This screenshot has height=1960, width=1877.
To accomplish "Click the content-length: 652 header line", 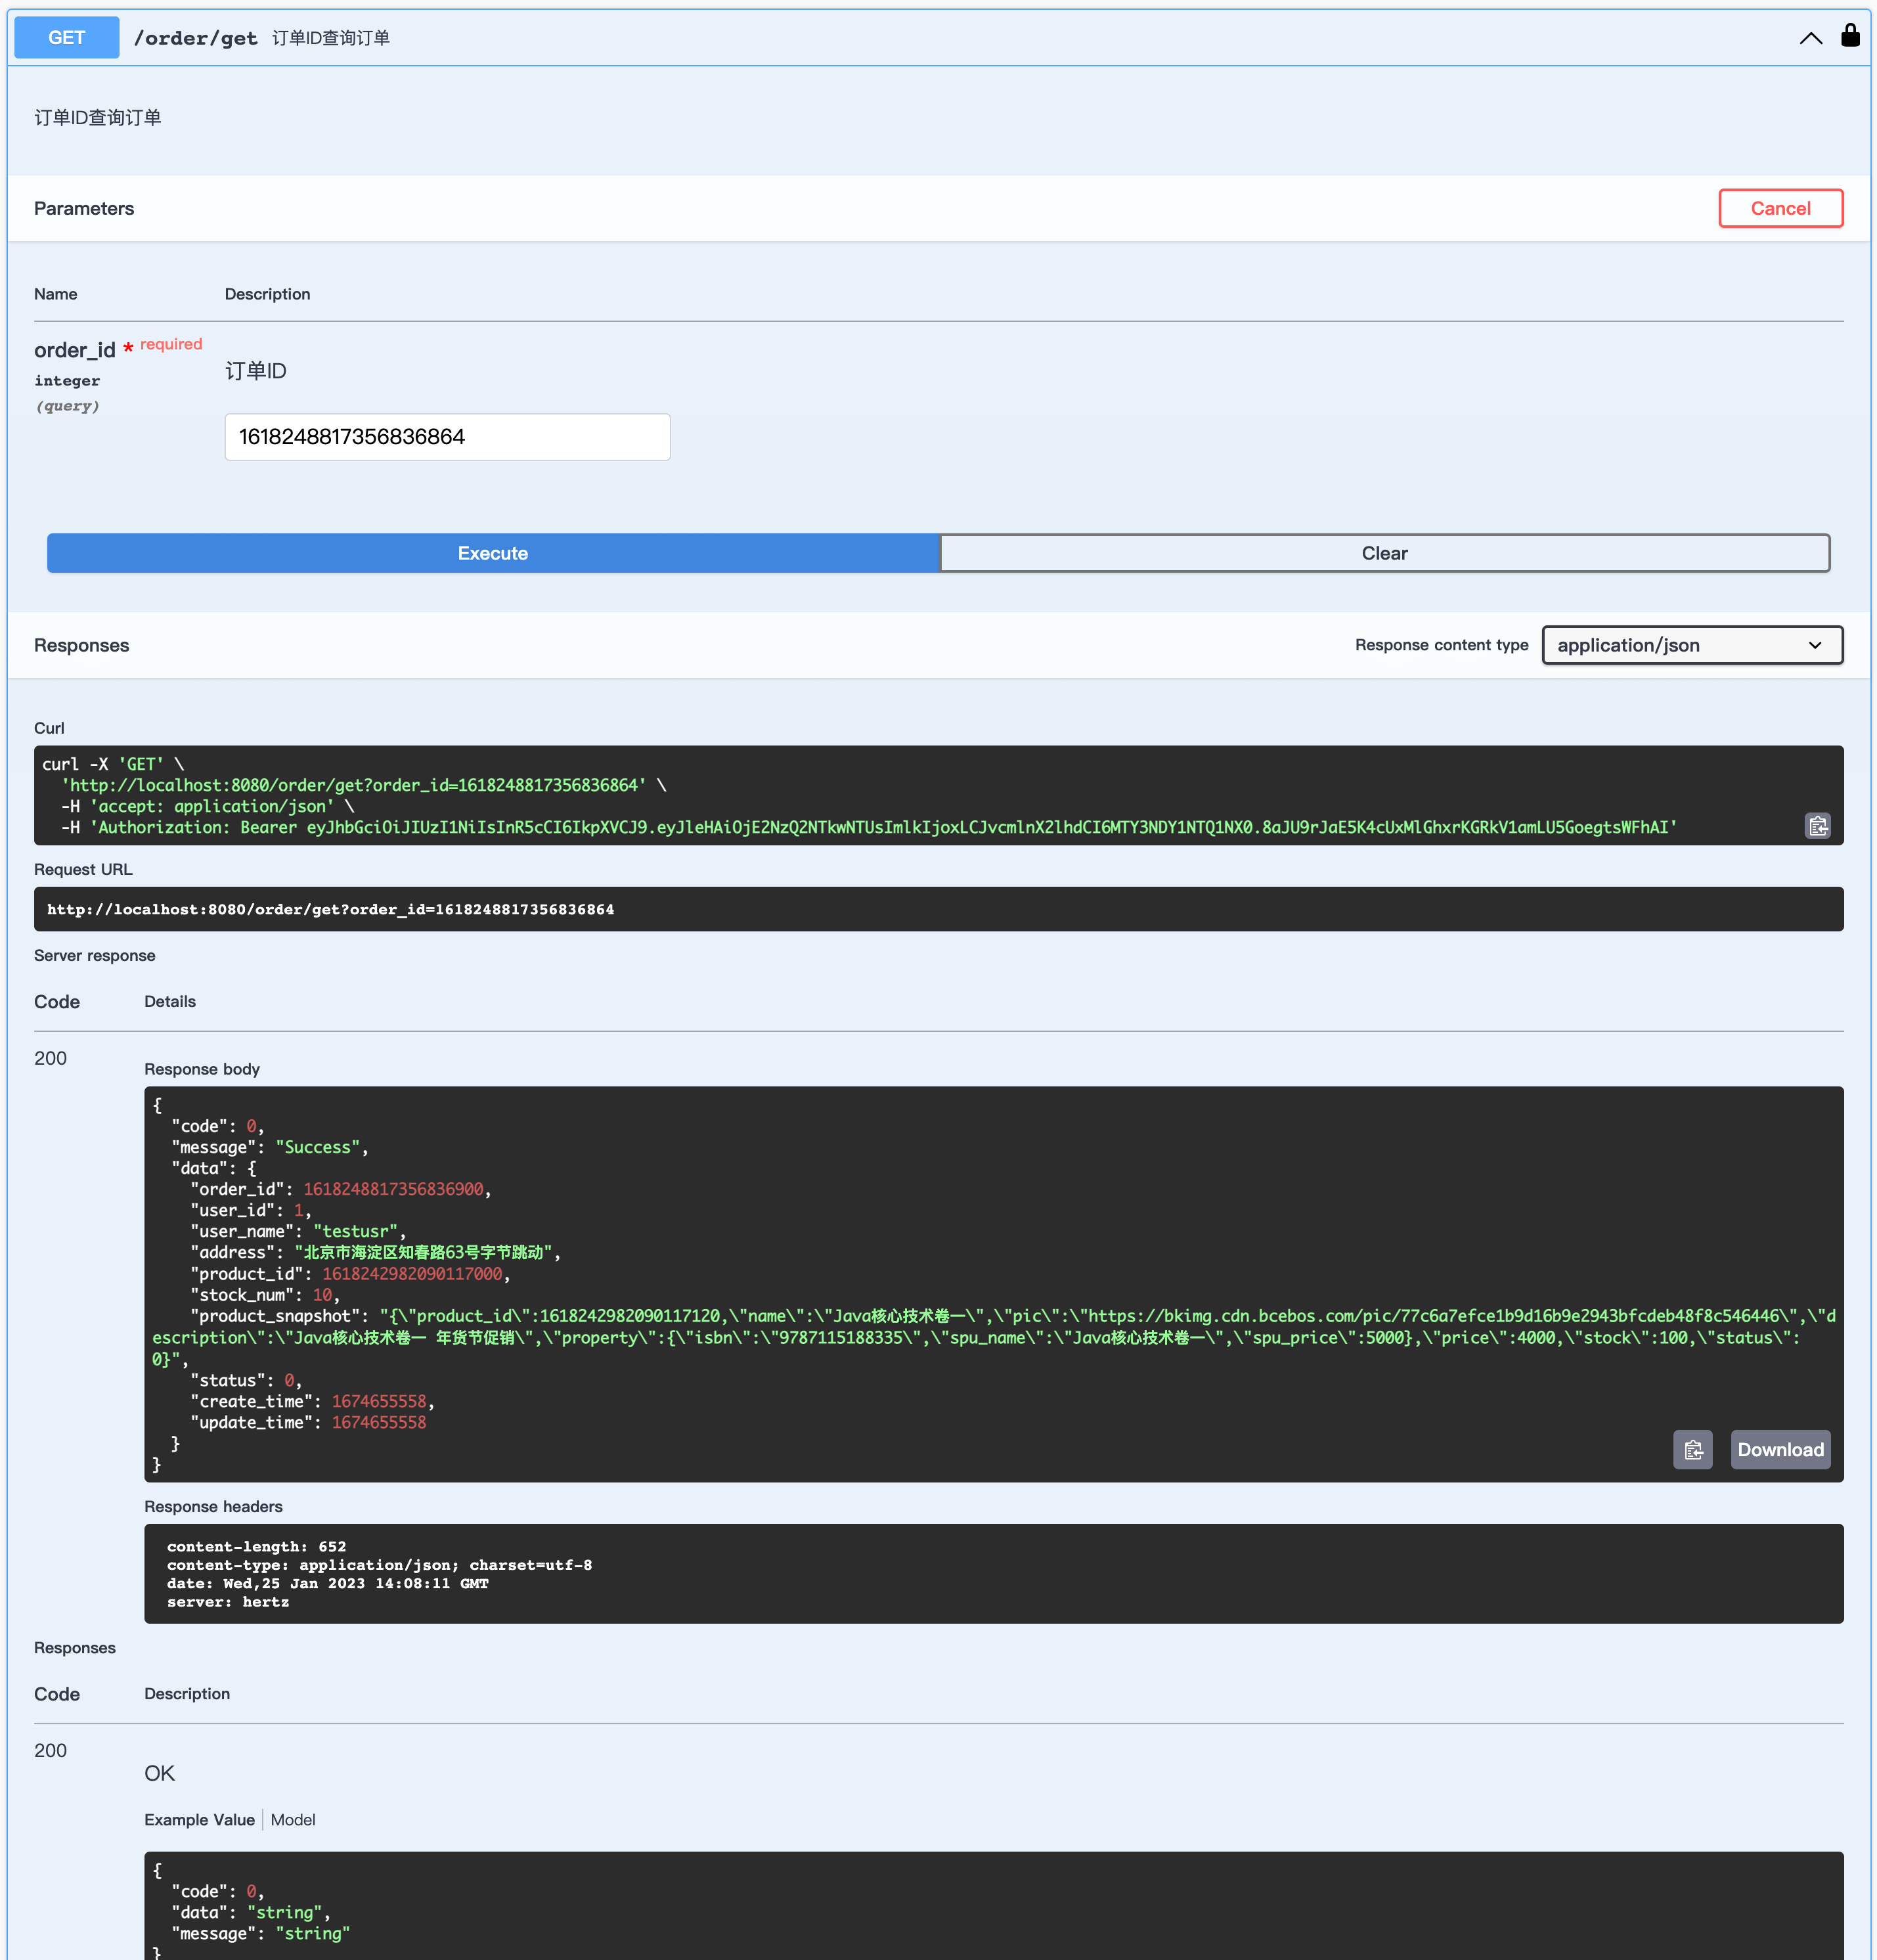I will 256,1546.
